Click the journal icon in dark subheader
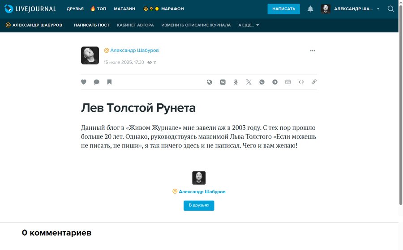403x250 pixels. [x=8, y=25]
